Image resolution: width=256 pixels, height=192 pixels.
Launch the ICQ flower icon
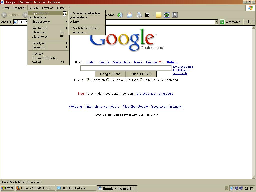pos(167,15)
